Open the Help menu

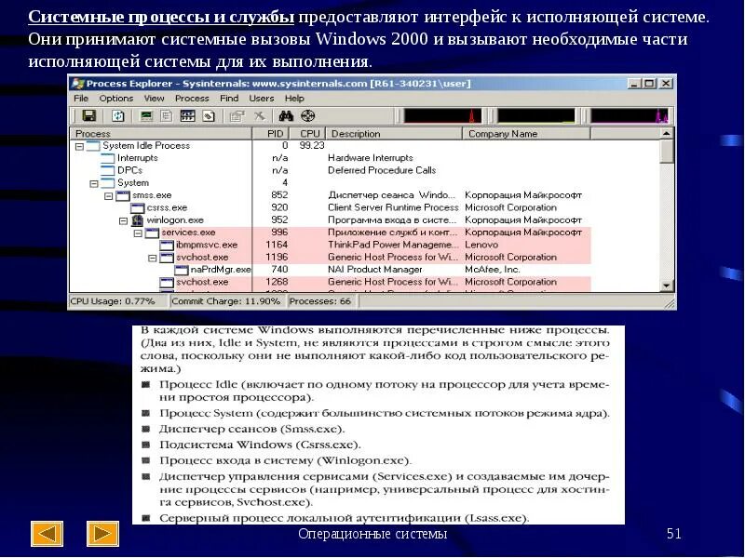pos(294,99)
